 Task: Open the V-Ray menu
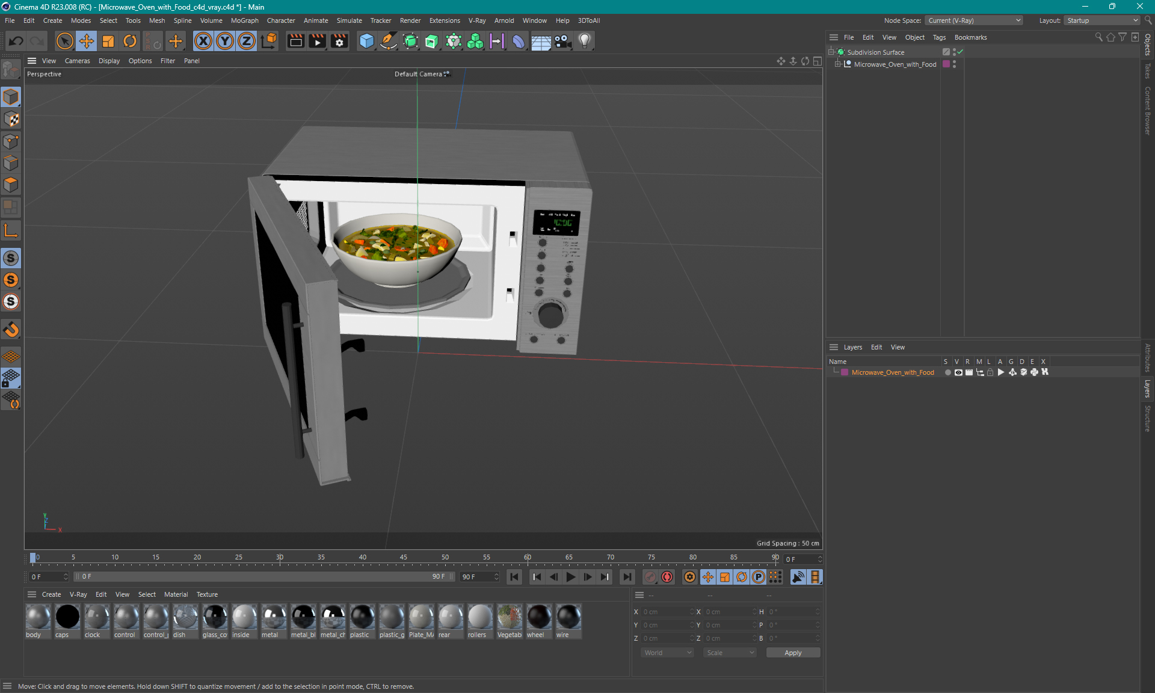(x=477, y=20)
